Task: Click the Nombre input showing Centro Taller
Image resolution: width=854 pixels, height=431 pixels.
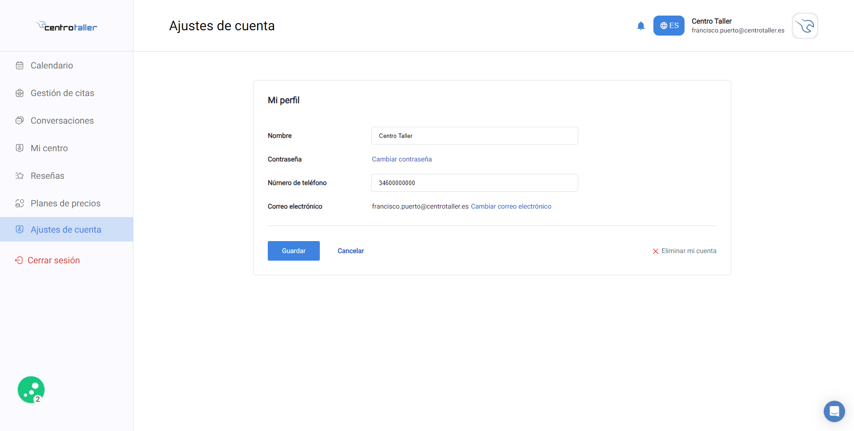Action: 474,135
